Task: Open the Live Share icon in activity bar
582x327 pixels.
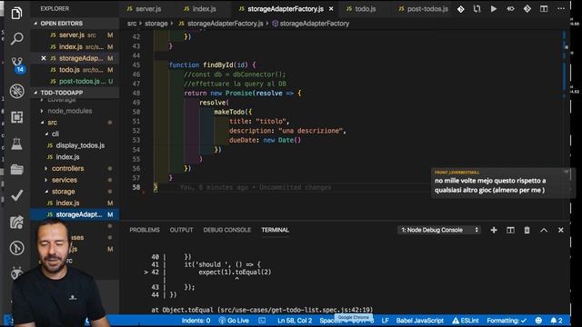Action: pos(16,222)
